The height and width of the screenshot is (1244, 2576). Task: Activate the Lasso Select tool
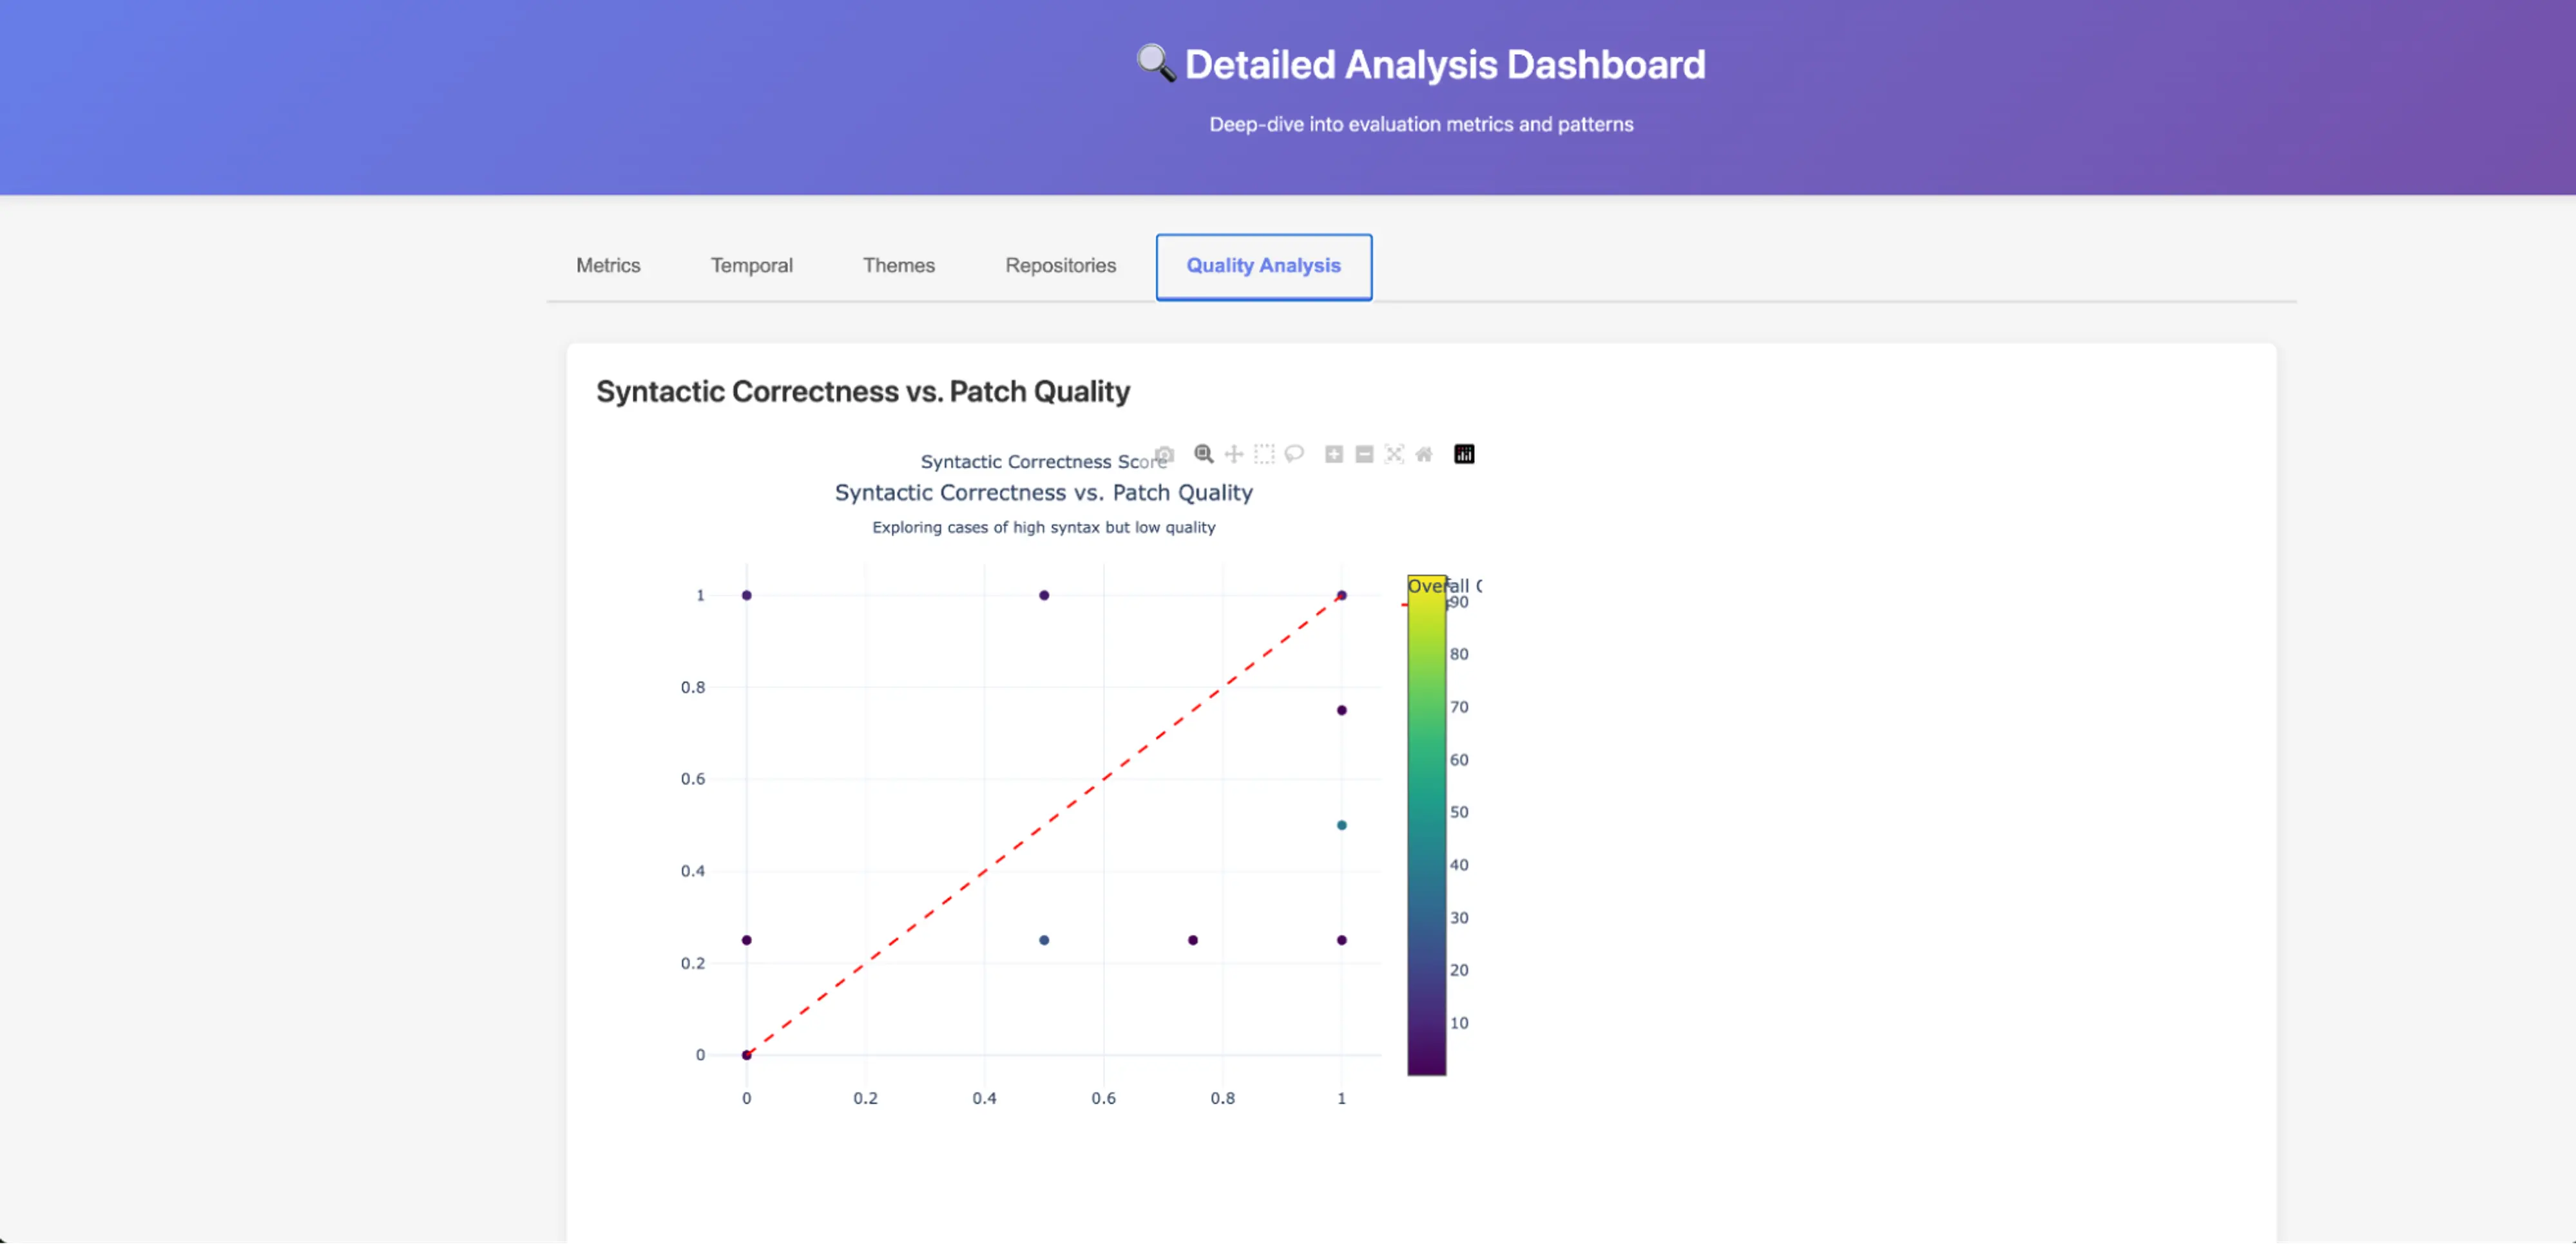(1294, 455)
